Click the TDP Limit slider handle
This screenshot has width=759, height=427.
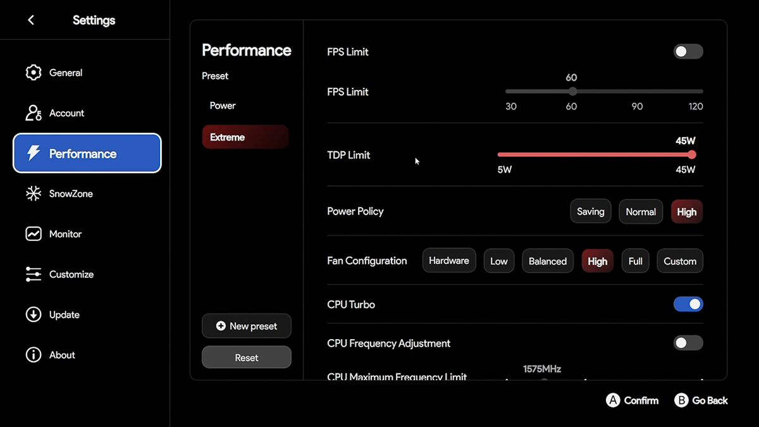point(691,155)
